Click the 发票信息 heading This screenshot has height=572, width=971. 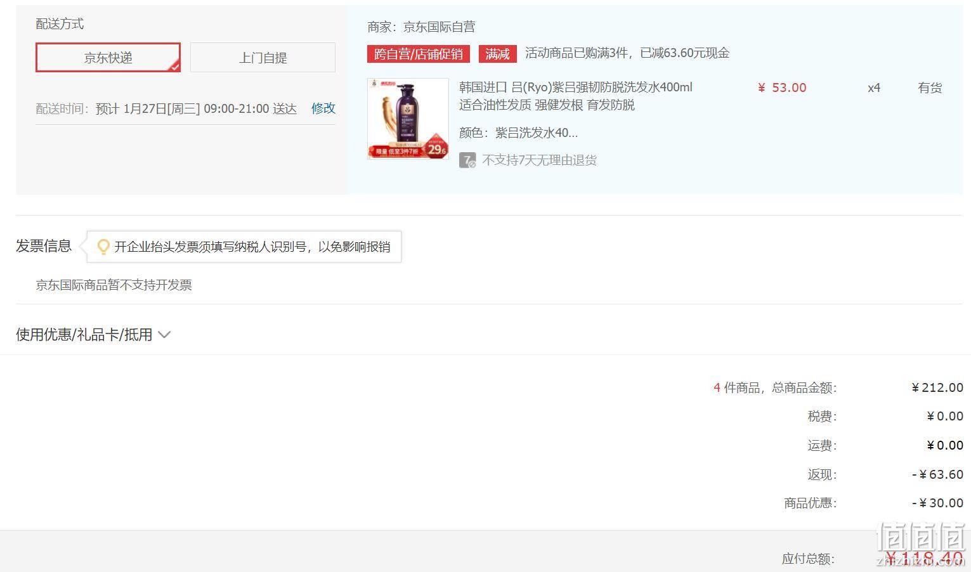click(44, 246)
